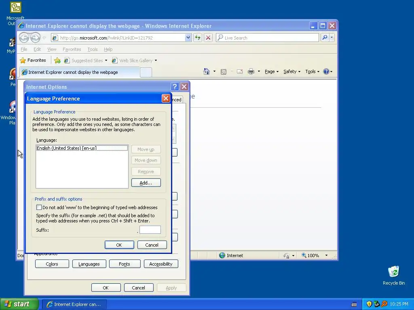414x310 pixels.
Task: Open the zoom level dropdown arrow
Action: [326, 255]
